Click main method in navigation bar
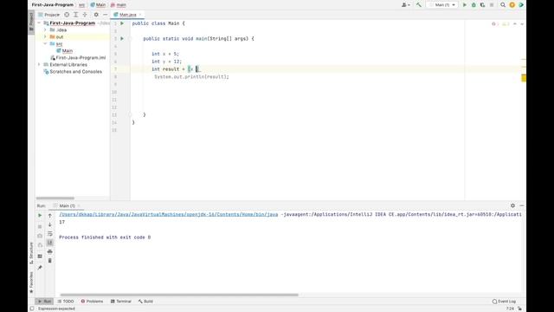The width and height of the screenshot is (554, 312). click(x=119, y=5)
